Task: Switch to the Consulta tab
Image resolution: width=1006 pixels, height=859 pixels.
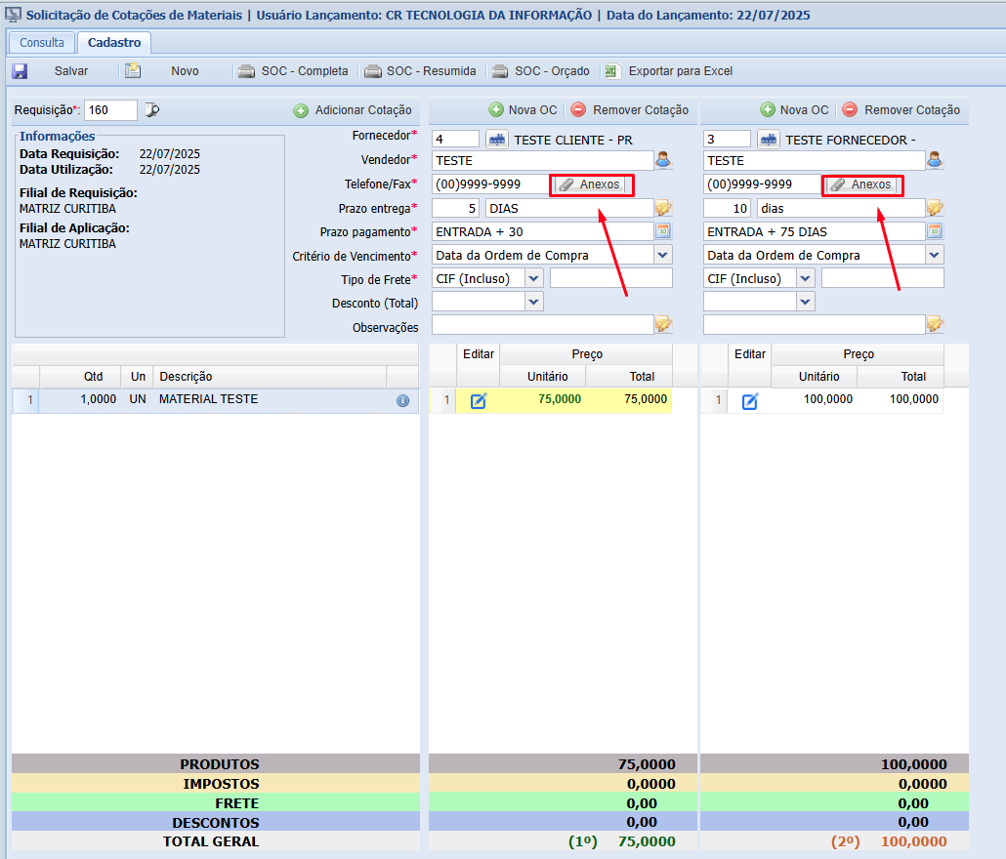Action: coord(42,43)
